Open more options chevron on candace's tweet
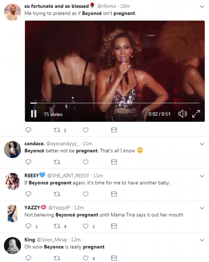This screenshot has height=262, width=209. [202, 144]
